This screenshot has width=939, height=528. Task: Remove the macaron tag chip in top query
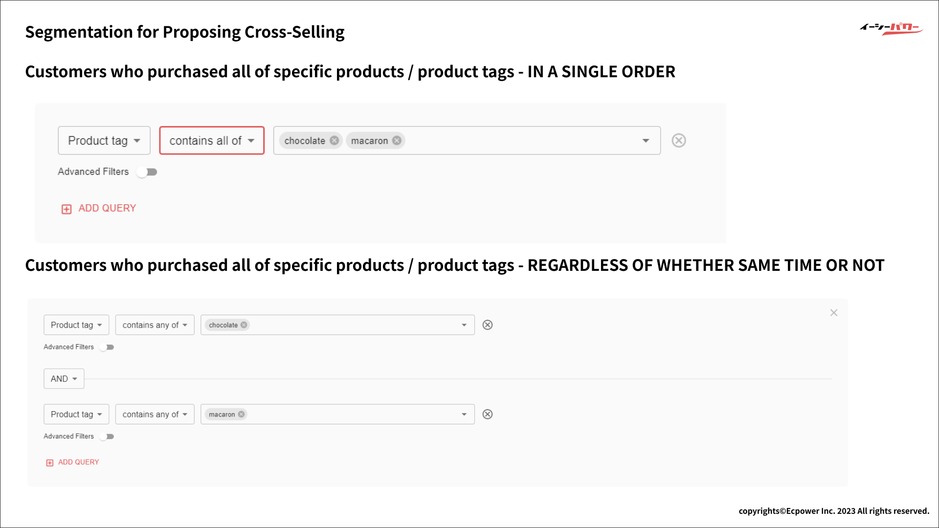pyautogui.click(x=397, y=141)
